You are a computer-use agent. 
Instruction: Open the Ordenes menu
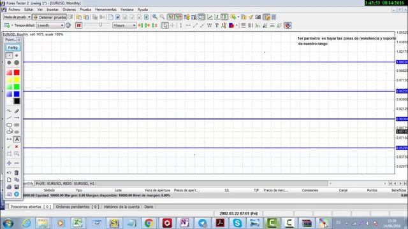69,10
